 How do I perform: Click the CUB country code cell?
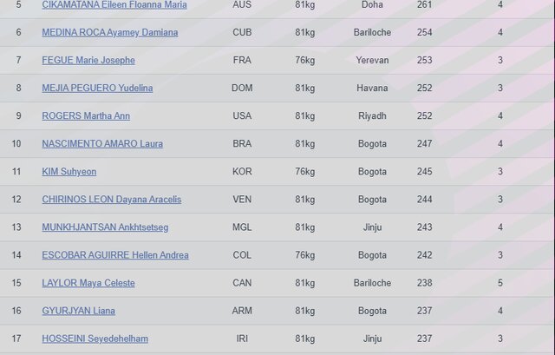coord(242,33)
